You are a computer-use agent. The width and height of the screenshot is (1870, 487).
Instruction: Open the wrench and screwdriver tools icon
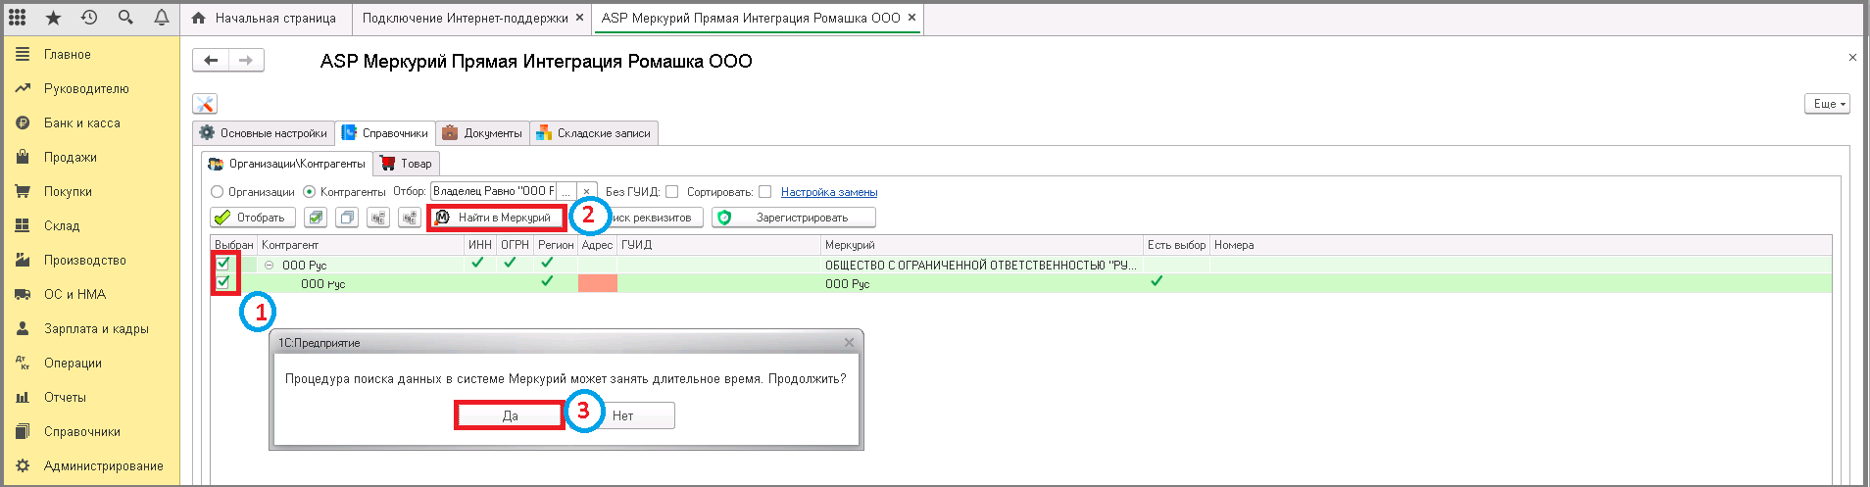[205, 104]
